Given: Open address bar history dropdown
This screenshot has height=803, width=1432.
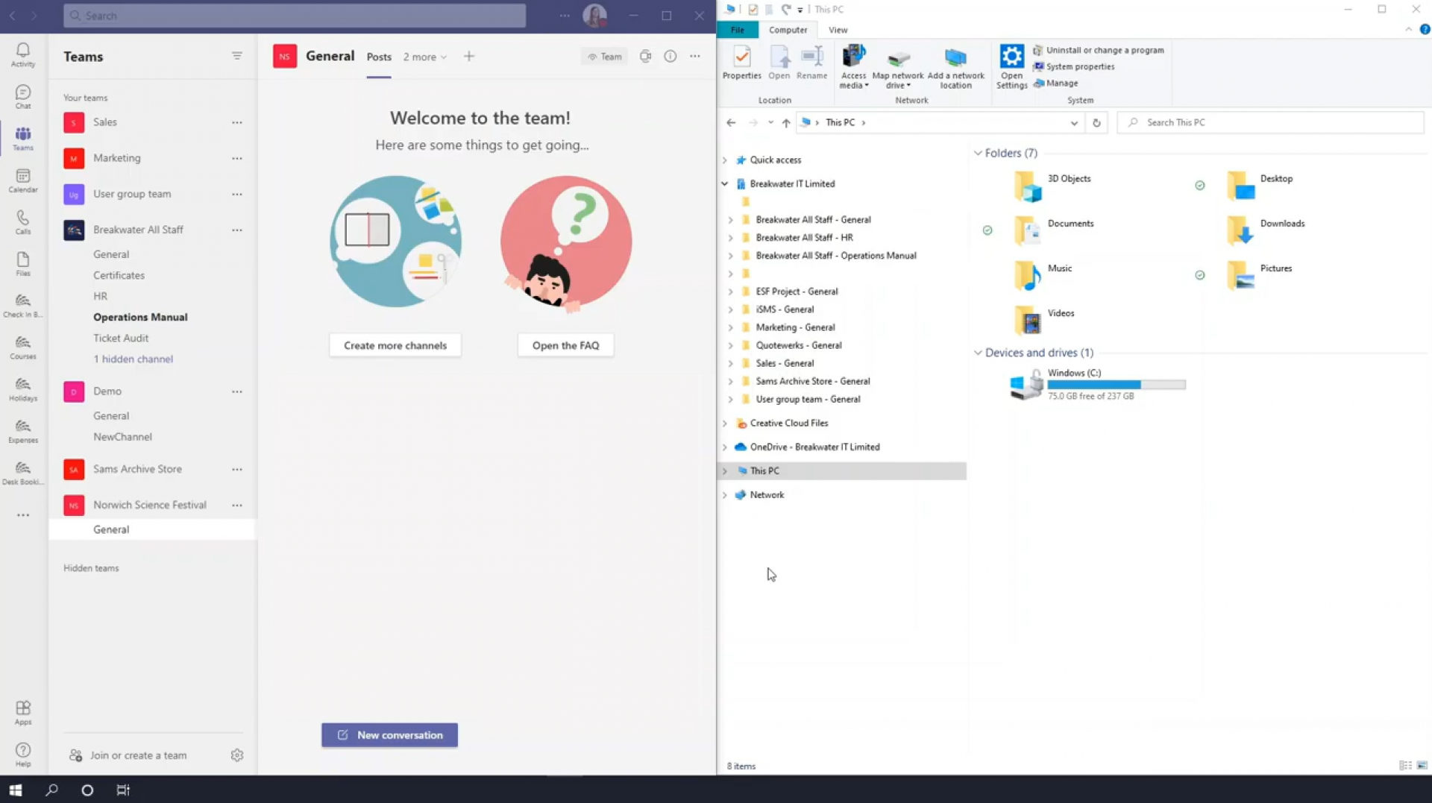Looking at the screenshot, I should pos(1074,123).
